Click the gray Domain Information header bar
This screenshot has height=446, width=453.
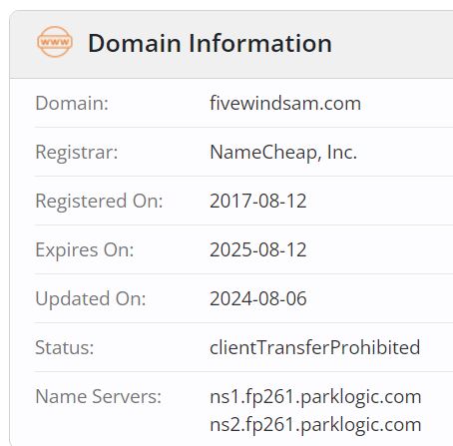click(231, 45)
